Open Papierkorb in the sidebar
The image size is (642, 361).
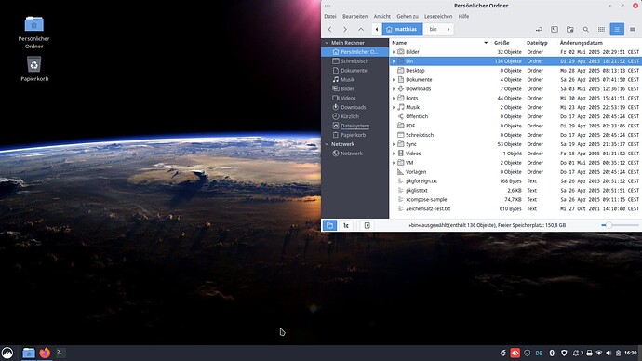tap(354, 135)
